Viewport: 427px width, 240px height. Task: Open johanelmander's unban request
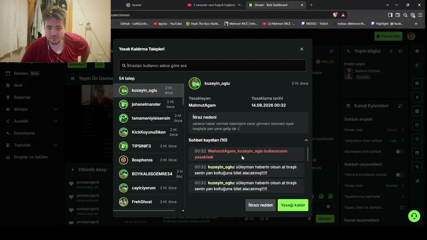(x=148, y=104)
